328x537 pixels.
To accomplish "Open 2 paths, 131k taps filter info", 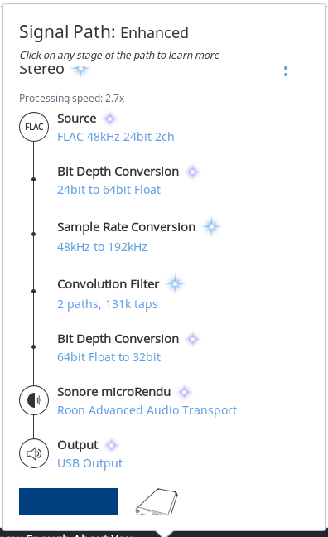I will (108, 304).
